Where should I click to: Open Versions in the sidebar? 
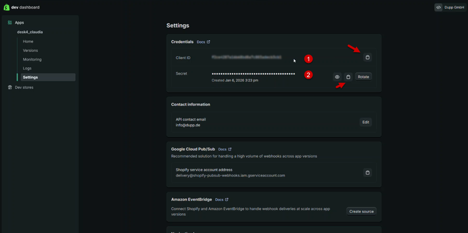30,50
